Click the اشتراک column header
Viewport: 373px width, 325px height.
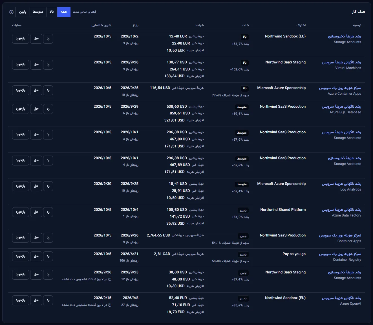[301, 25]
